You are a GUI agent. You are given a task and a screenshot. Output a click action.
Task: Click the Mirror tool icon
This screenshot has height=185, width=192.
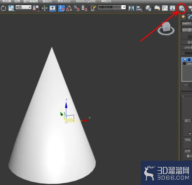pyautogui.click(x=131, y=8)
